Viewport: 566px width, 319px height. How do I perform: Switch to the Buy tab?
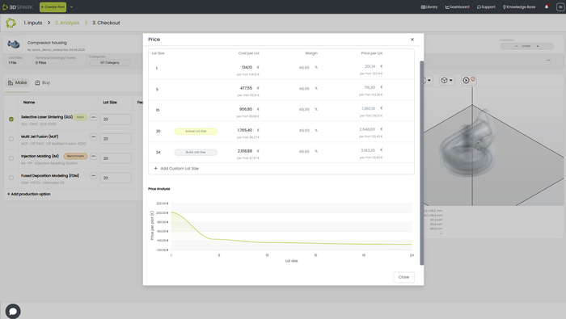43,82
